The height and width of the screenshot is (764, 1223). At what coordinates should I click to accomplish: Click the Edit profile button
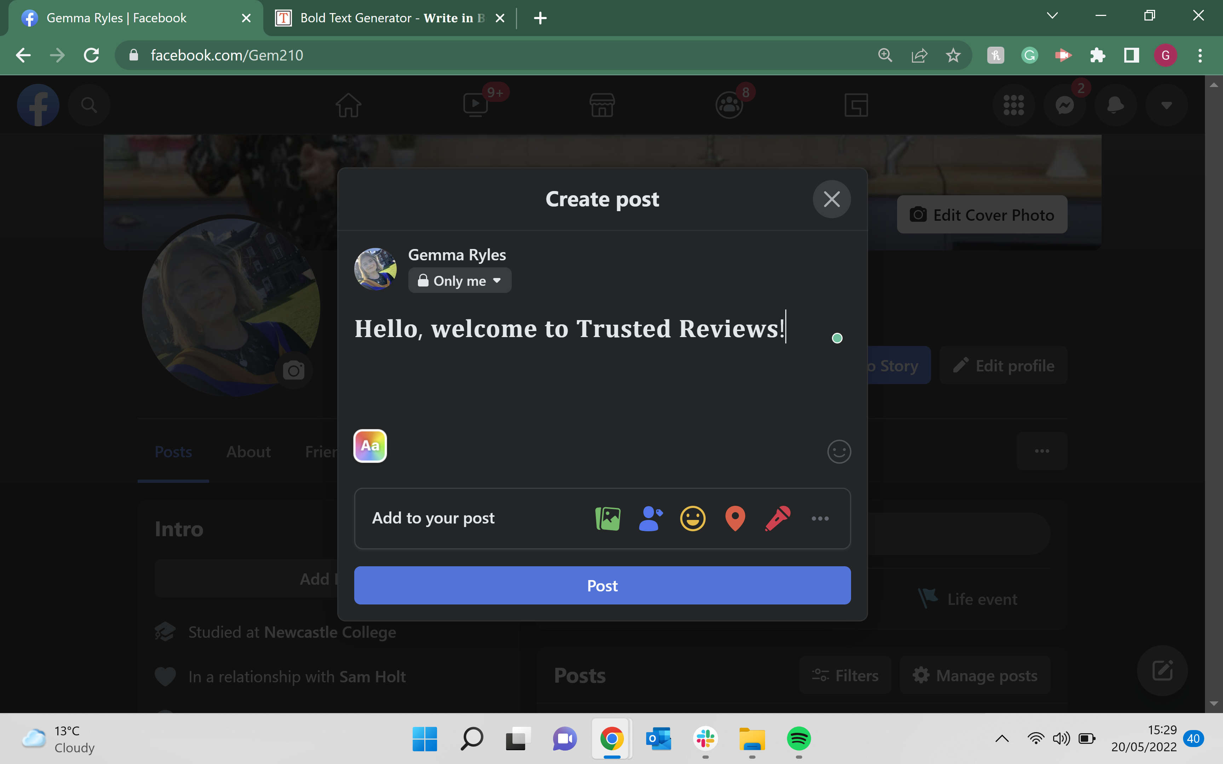click(x=1003, y=365)
